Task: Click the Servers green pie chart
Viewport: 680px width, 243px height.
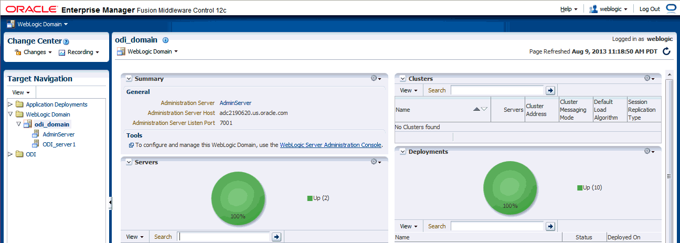Action: [238, 198]
